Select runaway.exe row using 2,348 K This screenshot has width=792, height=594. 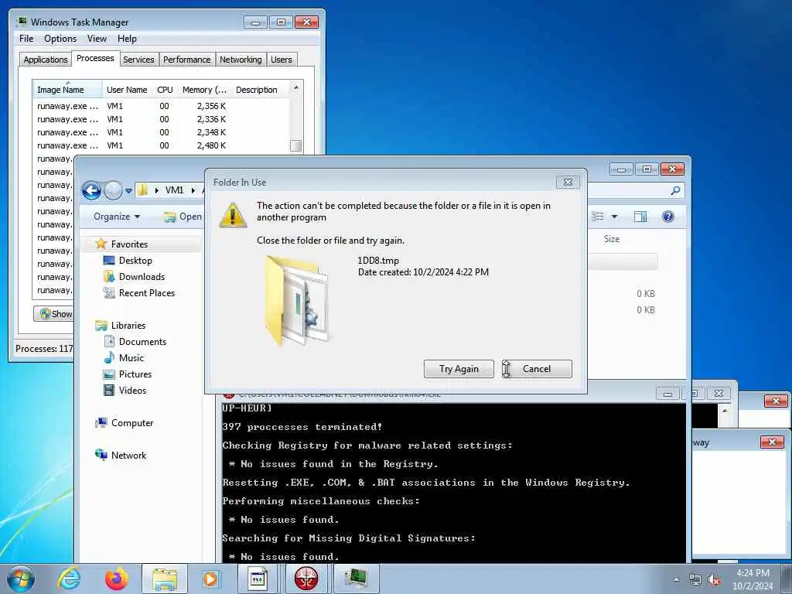(x=162, y=132)
